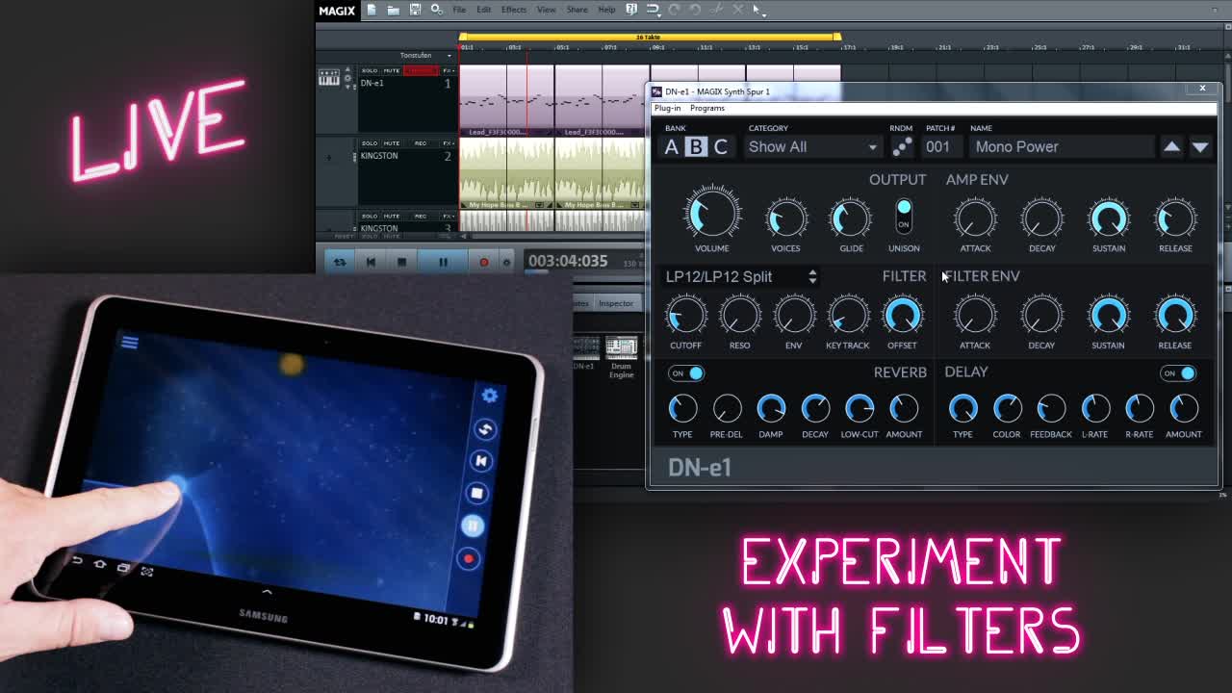Toggle the UNISON on switch
This screenshot has height=693, width=1232.
(x=903, y=215)
